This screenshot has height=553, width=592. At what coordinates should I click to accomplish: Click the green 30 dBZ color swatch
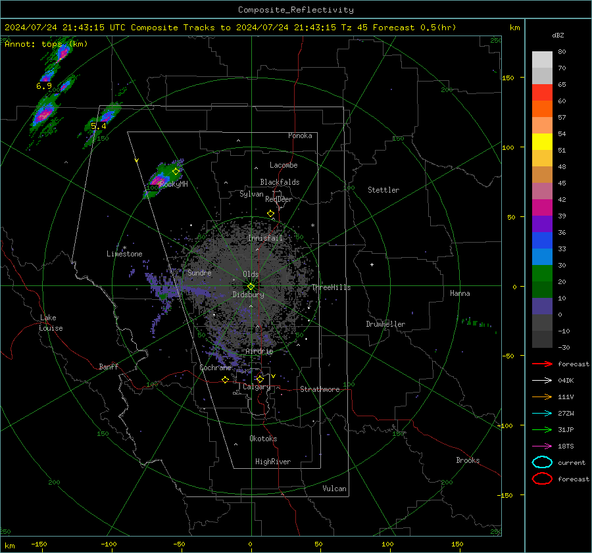tap(542, 274)
